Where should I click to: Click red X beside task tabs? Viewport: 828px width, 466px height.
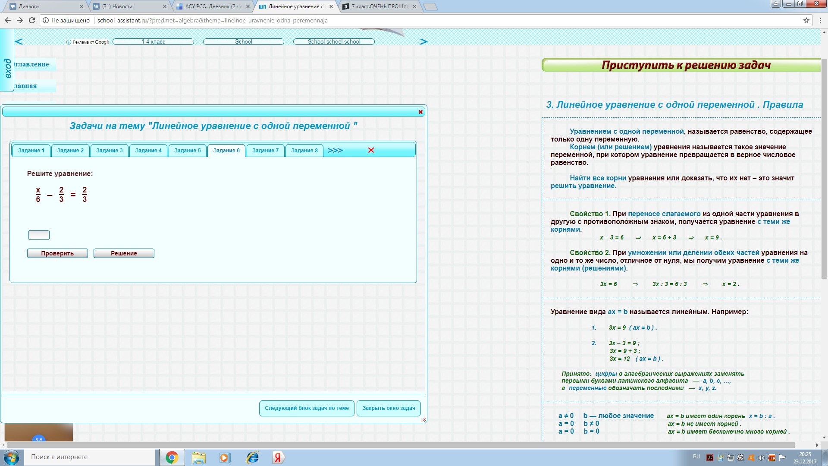(371, 150)
